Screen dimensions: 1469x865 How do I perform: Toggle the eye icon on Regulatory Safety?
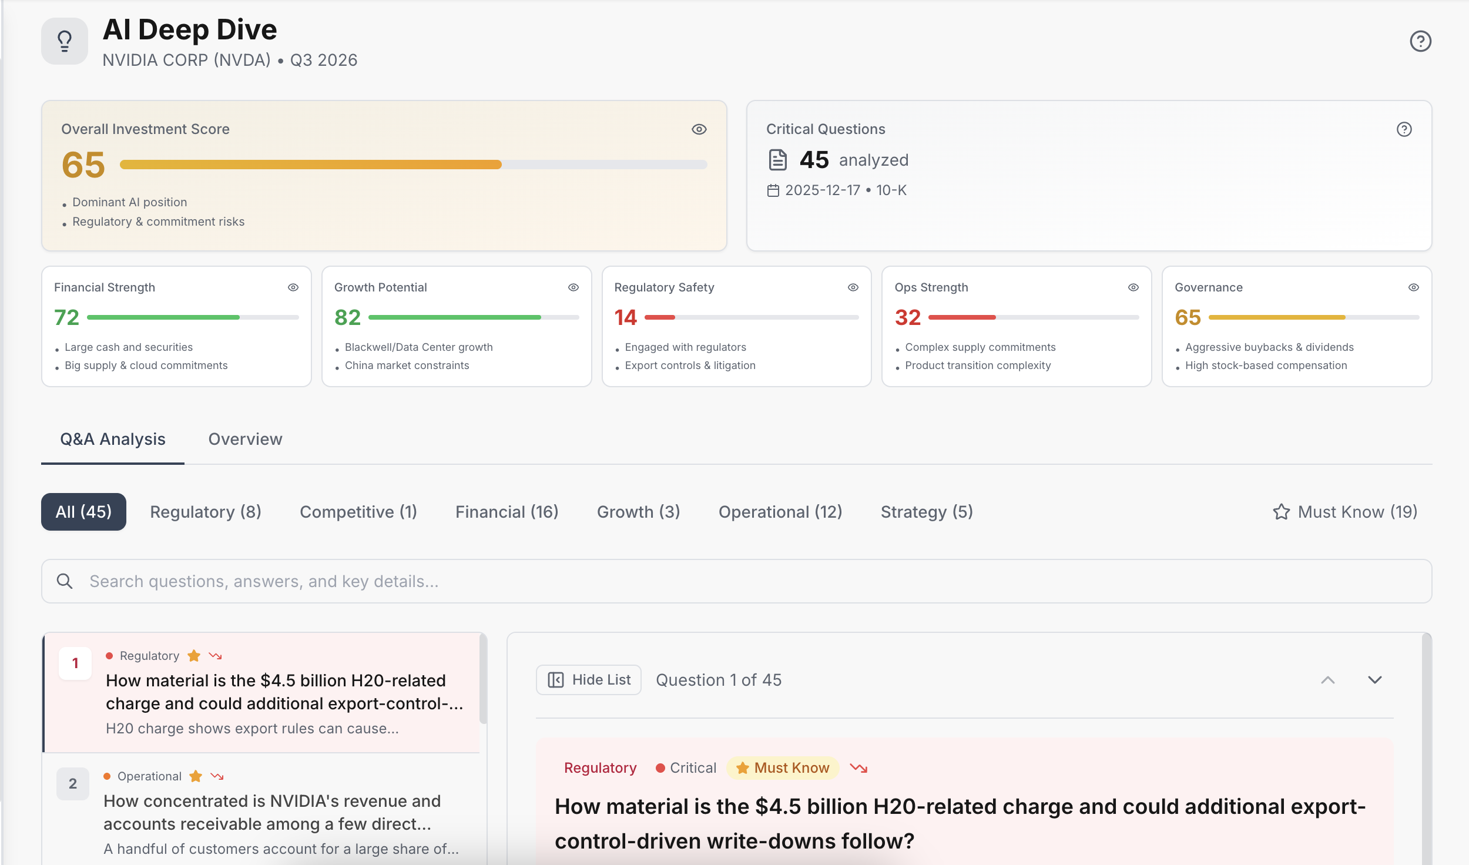pyautogui.click(x=853, y=287)
